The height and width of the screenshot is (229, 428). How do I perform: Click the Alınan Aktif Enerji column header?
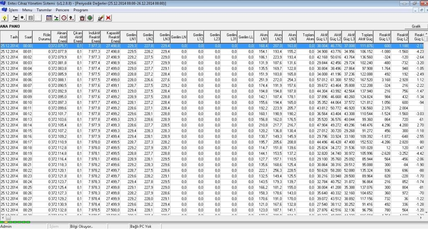pyautogui.click(x=59, y=37)
